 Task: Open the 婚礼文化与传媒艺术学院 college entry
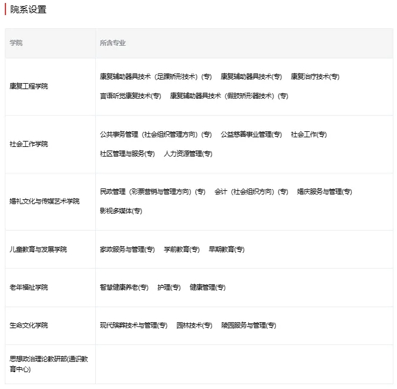tap(44, 201)
